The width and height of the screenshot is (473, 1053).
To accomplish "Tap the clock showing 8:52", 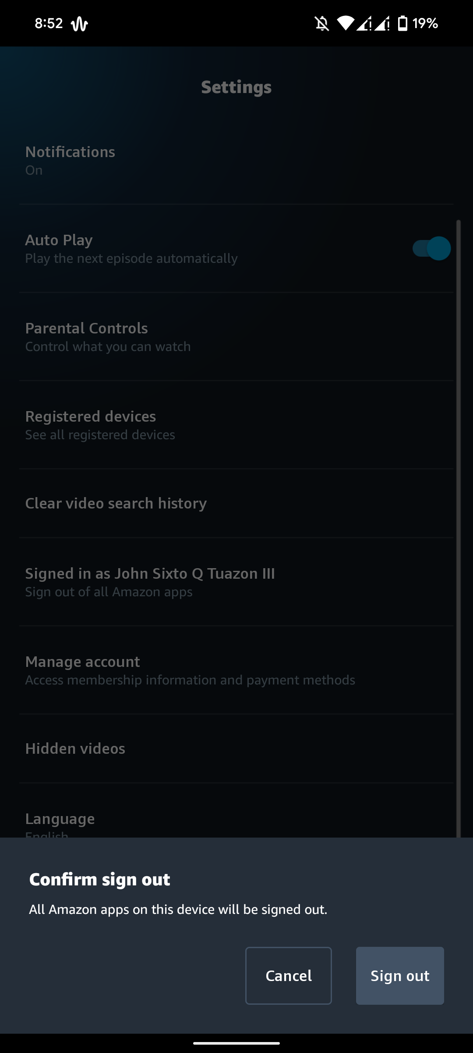I will [48, 23].
